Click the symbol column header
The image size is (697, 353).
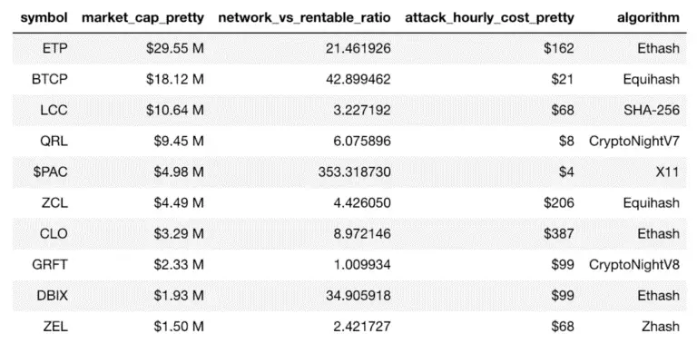click(x=44, y=18)
